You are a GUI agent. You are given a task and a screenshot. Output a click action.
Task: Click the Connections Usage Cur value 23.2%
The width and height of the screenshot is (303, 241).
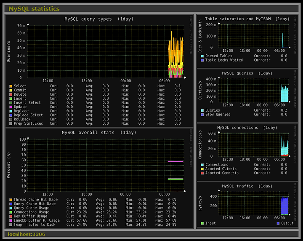pos(82,212)
